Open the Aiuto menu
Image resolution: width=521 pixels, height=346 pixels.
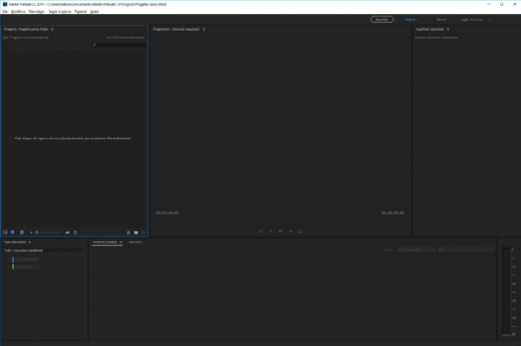[x=94, y=12]
